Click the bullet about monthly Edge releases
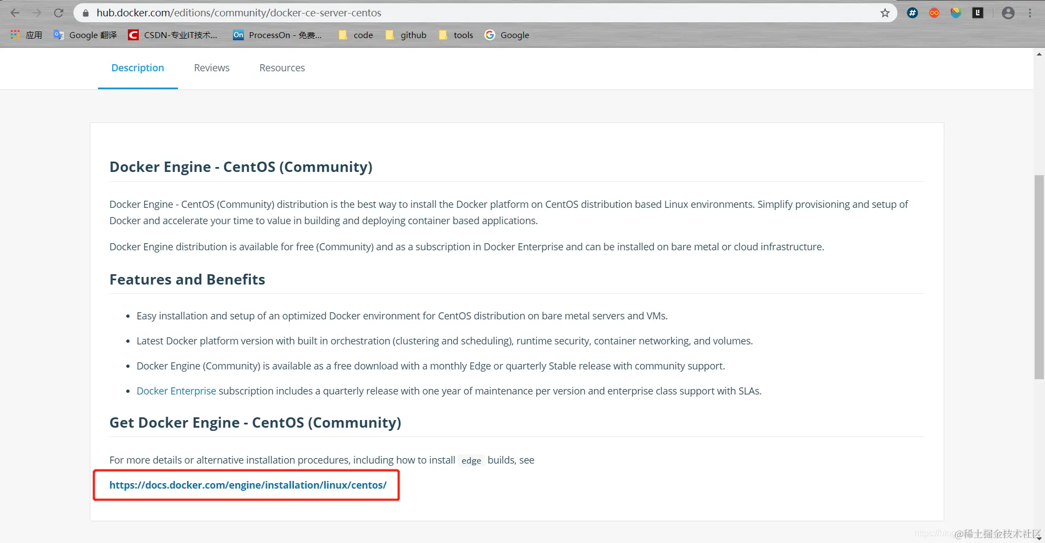Viewport: 1045px width, 543px height. (431, 366)
